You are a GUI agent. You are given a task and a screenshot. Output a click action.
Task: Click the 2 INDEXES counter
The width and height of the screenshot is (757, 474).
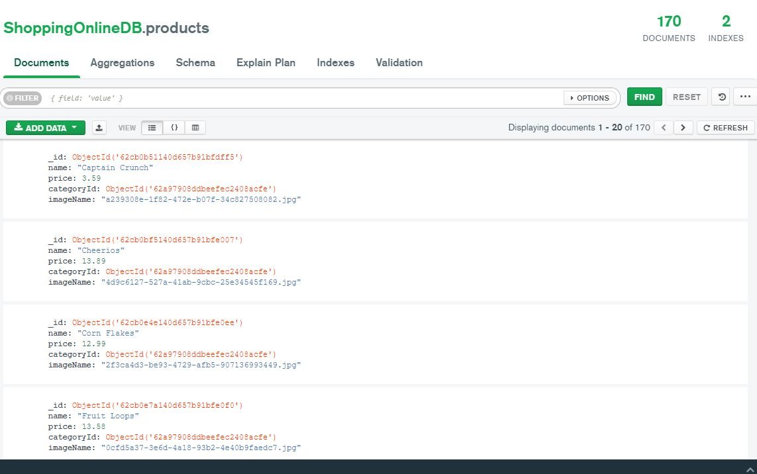(726, 28)
